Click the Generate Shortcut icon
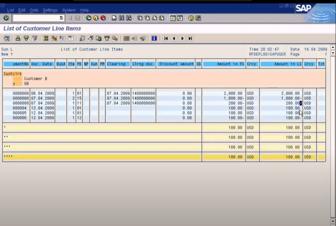 click(x=180, y=18)
